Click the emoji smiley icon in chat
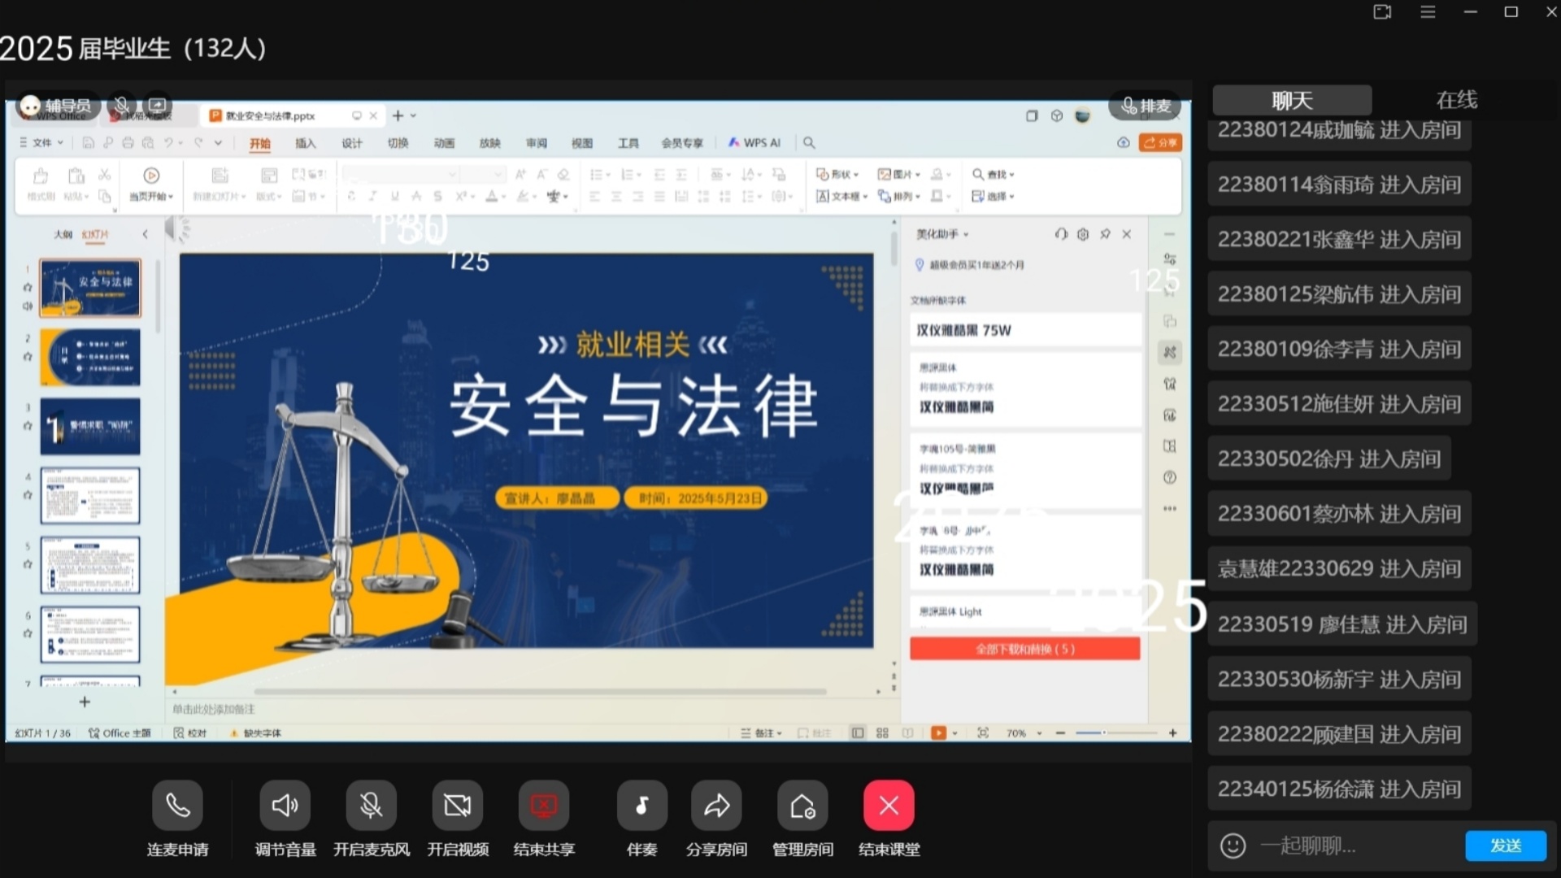 click(1233, 845)
